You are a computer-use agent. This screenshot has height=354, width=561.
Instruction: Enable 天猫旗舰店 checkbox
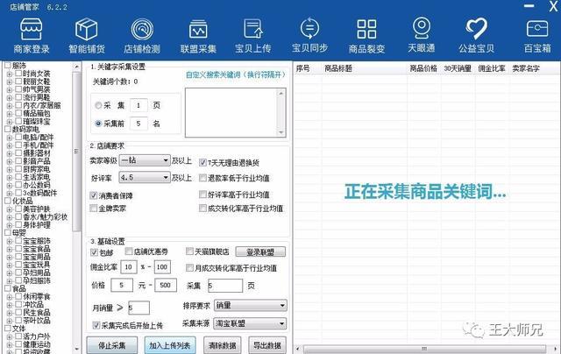(x=189, y=251)
